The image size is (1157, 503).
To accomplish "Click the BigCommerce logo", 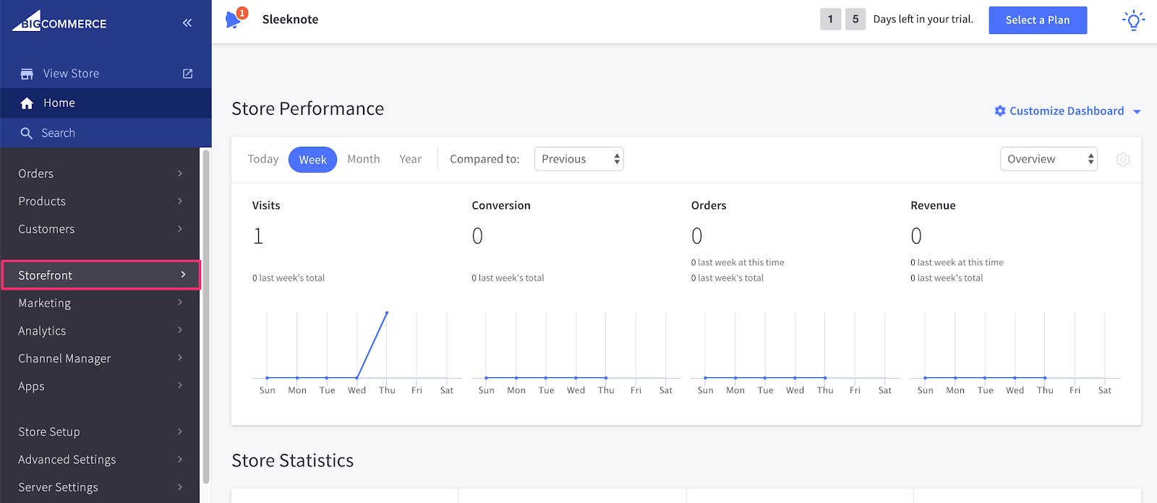I will pyautogui.click(x=59, y=22).
